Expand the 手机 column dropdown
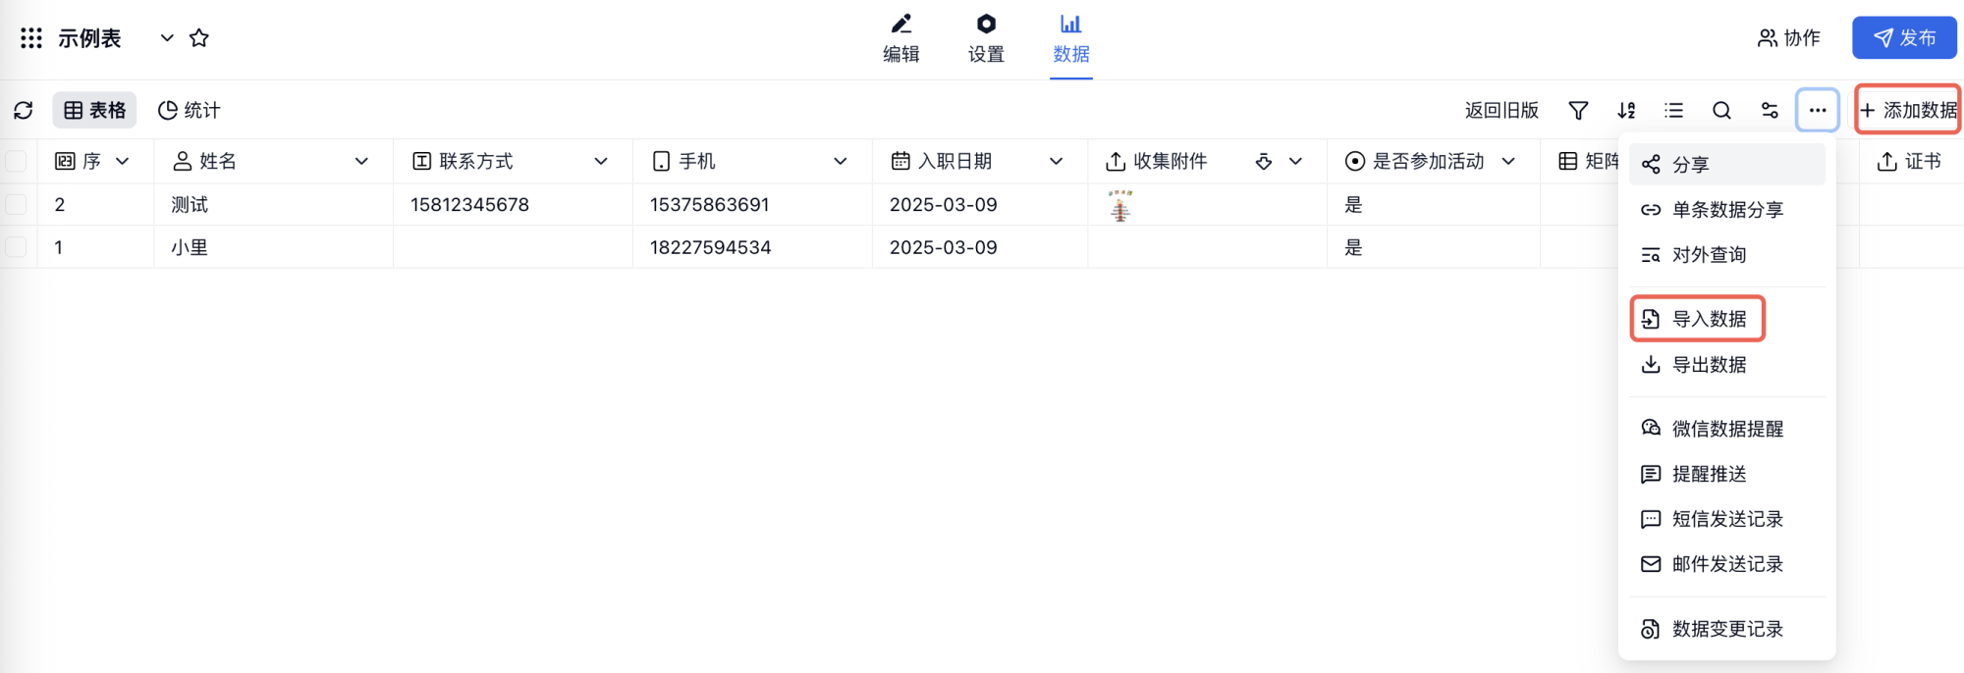The height and width of the screenshot is (673, 1964). coord(841,161)
